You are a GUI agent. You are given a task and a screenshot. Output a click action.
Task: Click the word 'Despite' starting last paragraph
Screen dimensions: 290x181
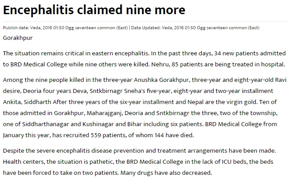coord(13,151)
